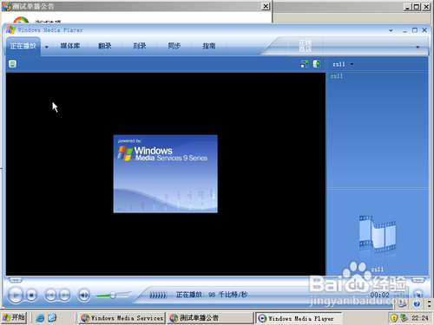
Task: Click the 00:02 elapsed time display
Action: [380, 295]
